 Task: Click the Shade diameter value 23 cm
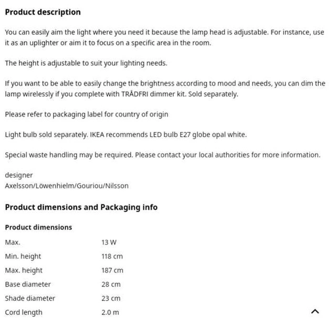click(111, 298)
